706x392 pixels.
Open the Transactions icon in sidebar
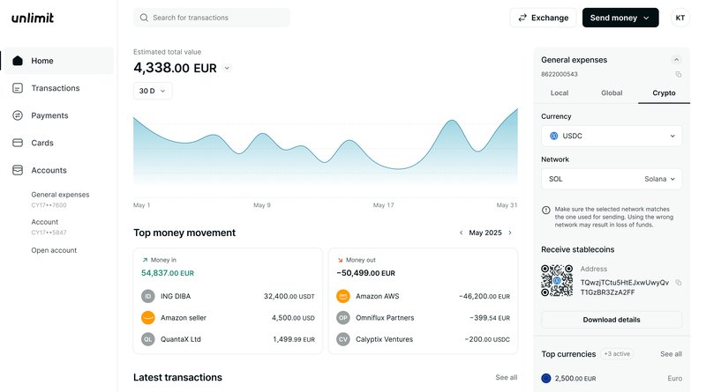pyautogui.click(x=18, y=88)
